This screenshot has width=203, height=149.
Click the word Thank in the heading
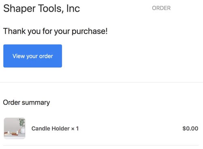(14, 31)
